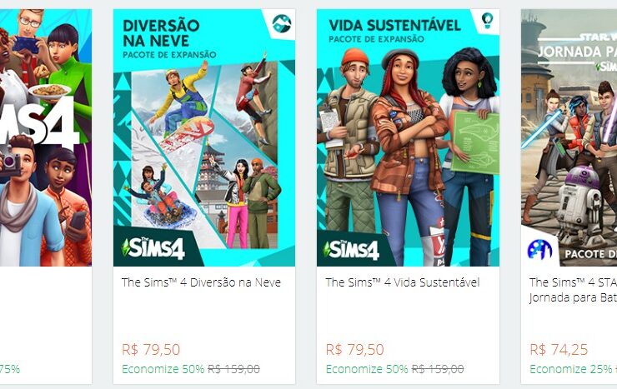Click the JORNADA PARA heading on Star Wars cover
617x389 pixels.
coord(577,52)
